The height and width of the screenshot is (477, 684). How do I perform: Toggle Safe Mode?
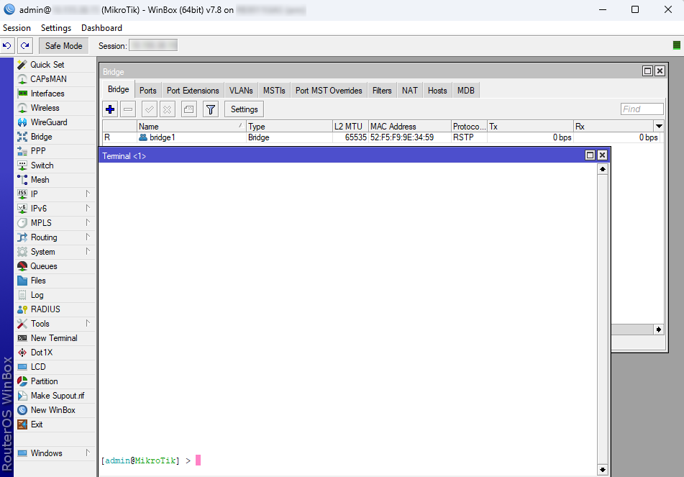point(63,45)
